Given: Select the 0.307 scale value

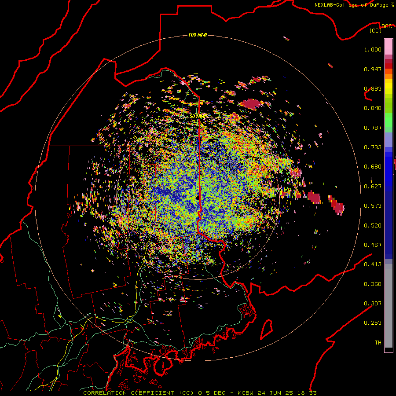Looking at the screenshot, I should (373, 304).
